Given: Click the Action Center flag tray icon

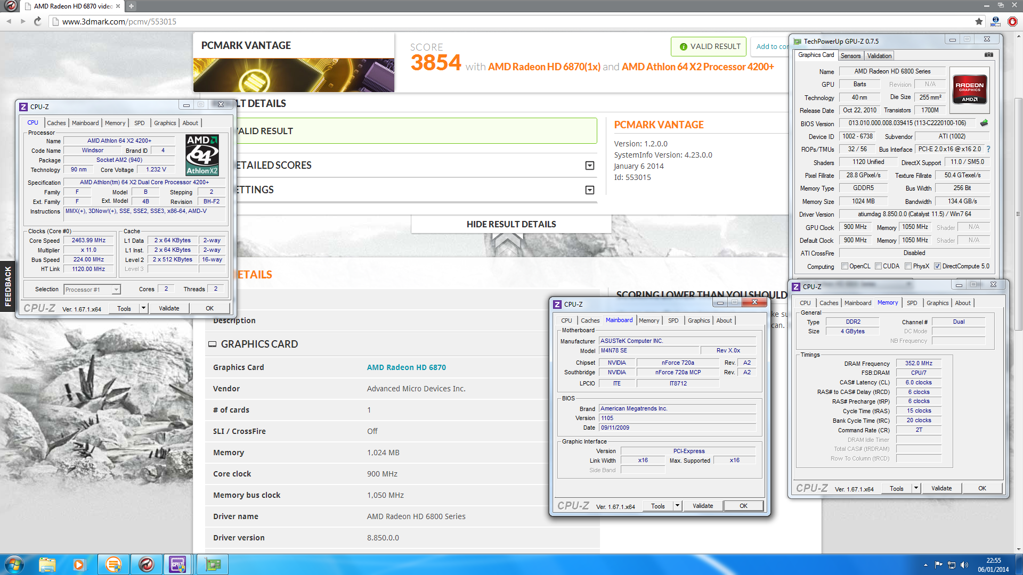Looking at the screenshot, I should tap(939, 565).
